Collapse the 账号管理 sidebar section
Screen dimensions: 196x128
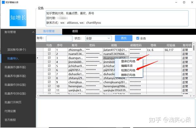tap(33, 32)
